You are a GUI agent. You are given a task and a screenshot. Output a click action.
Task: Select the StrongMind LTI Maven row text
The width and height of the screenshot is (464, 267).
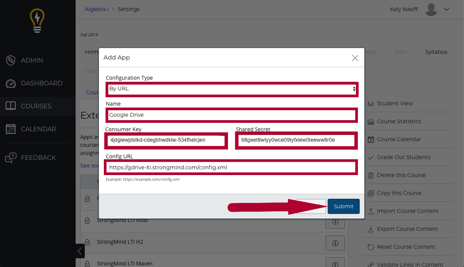pos(124,264)
